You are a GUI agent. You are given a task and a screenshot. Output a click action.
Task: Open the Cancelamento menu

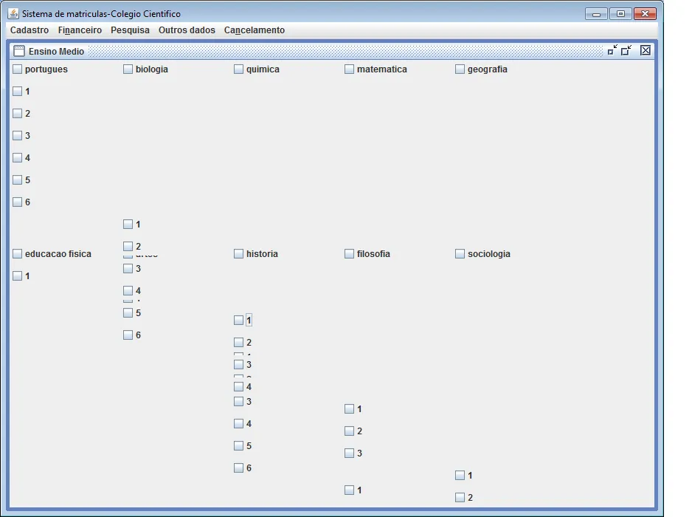coord(255,30)
